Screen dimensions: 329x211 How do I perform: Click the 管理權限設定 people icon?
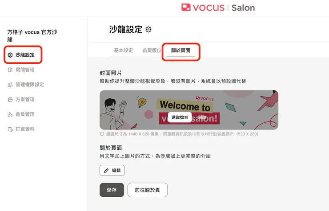tap(10, 85)
